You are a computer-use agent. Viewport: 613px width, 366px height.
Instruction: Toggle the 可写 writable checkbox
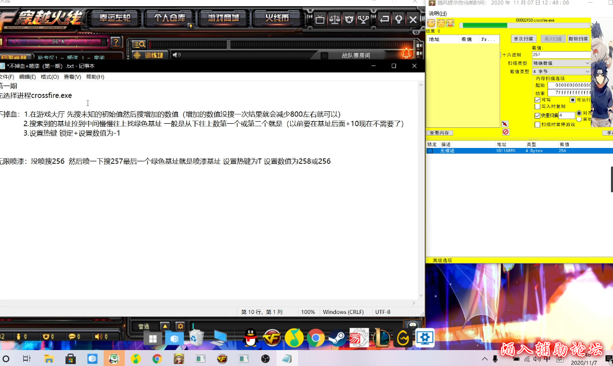[x=537, y=100]
